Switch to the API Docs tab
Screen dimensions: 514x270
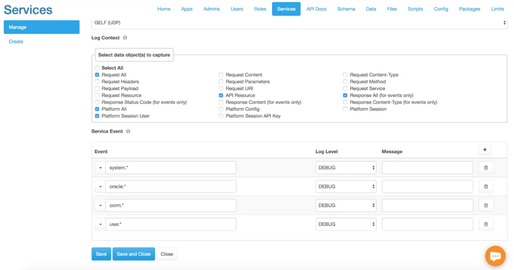click(x=316, y=9)
